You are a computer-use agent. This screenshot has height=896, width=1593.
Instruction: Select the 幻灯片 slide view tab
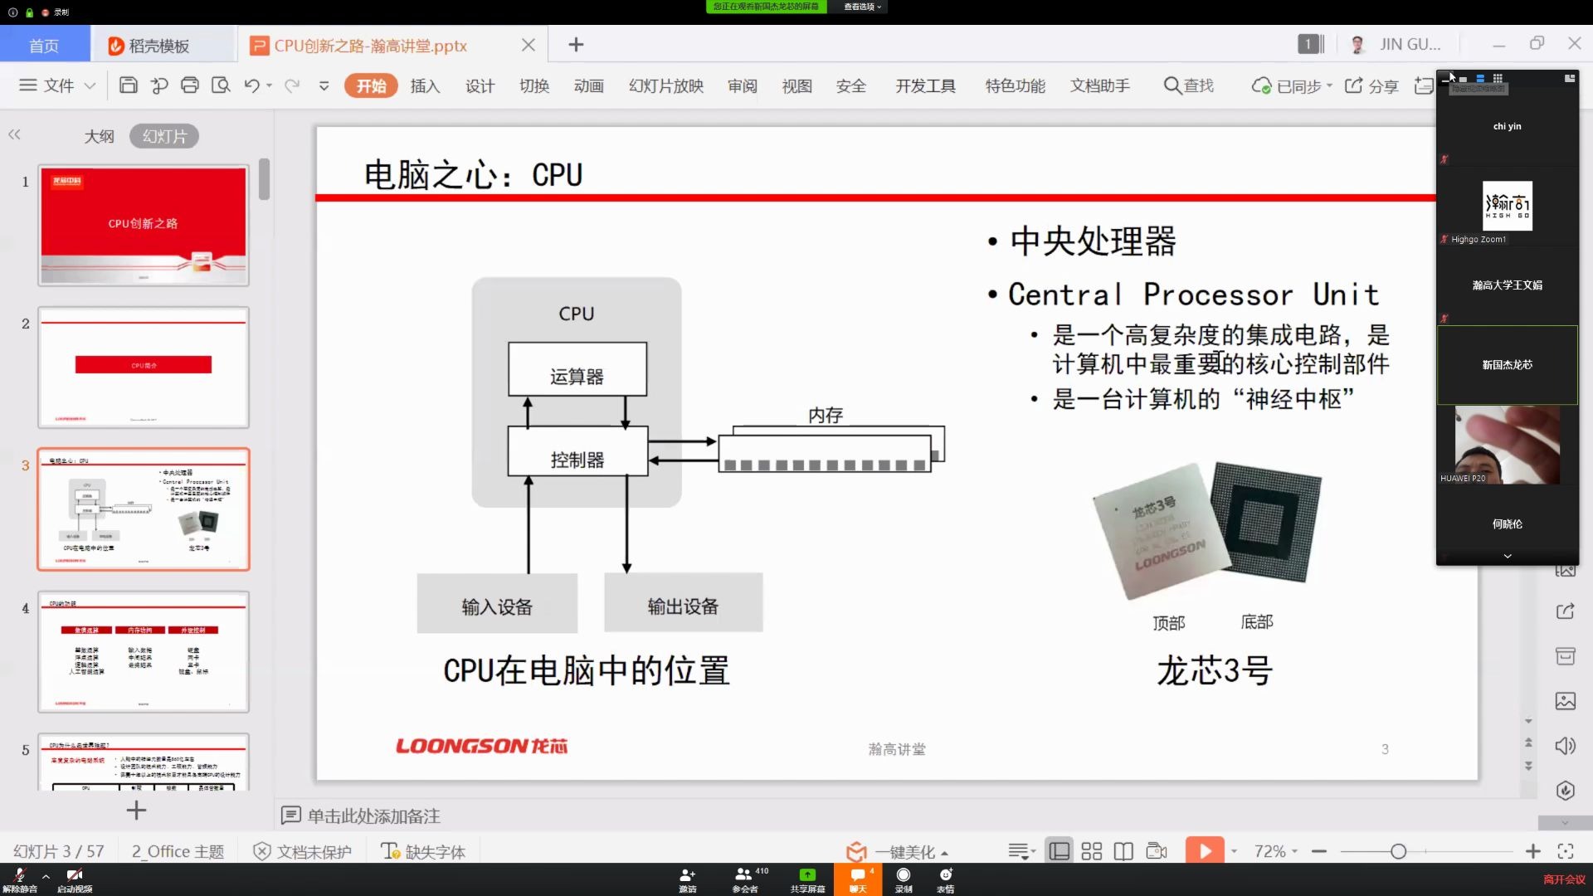pyautogui.click(x=164, y=136)
